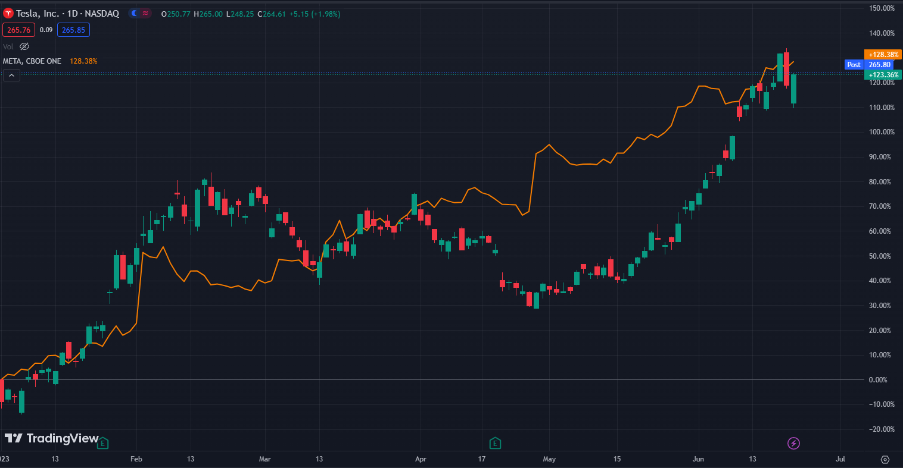The height and width of the screenshot is (468, 903).
Task: Click the blue 265.85 buy button
Action: pos(73,30)
